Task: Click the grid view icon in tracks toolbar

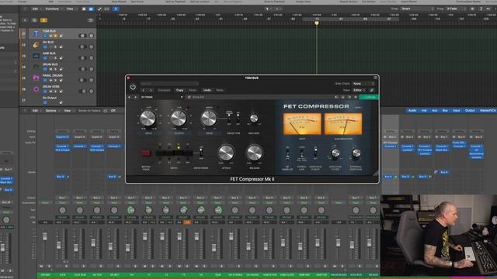Action: click(84, 9)
